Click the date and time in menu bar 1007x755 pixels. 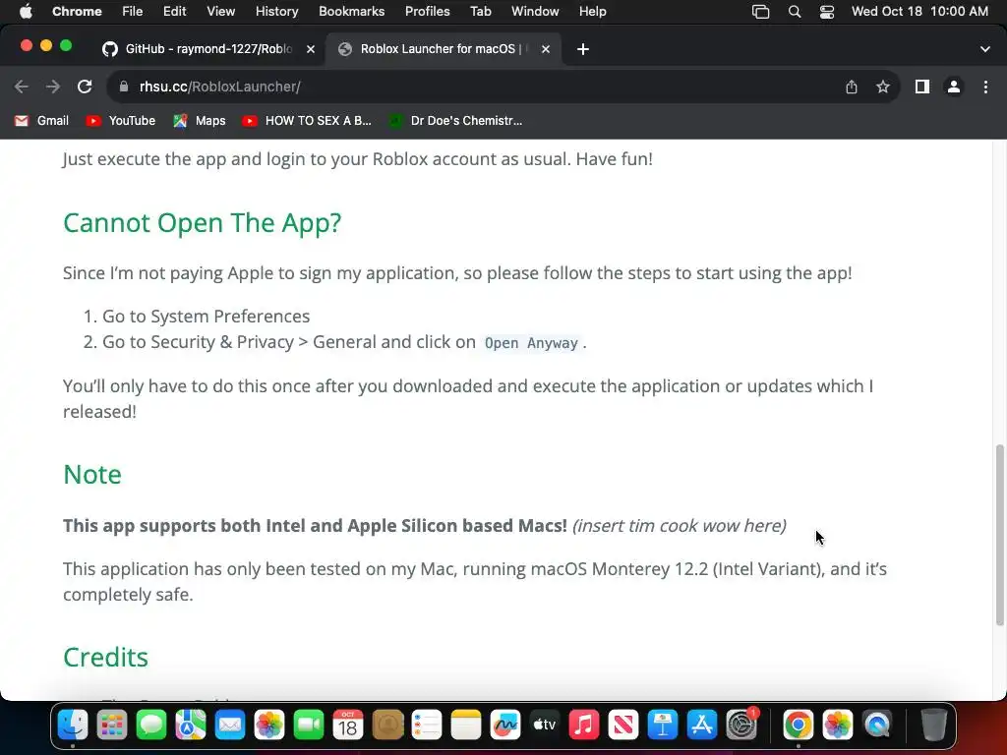919,12
